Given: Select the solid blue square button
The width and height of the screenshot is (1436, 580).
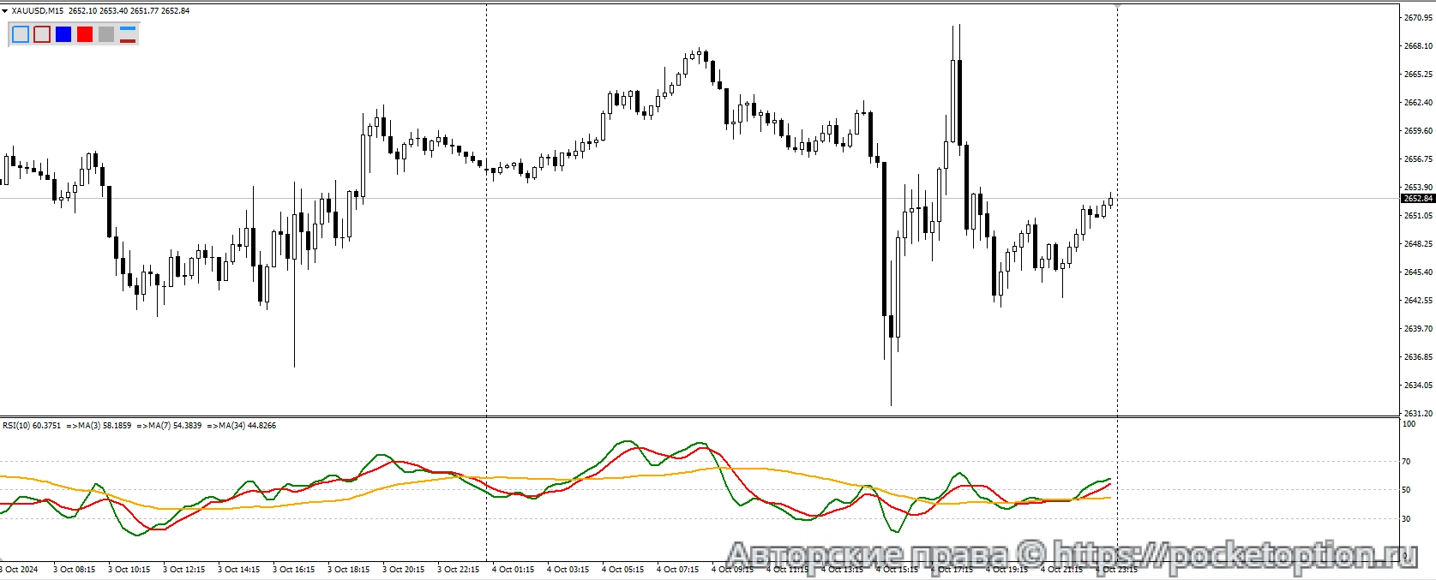Looking at the screenshot, I should [63, 34].
